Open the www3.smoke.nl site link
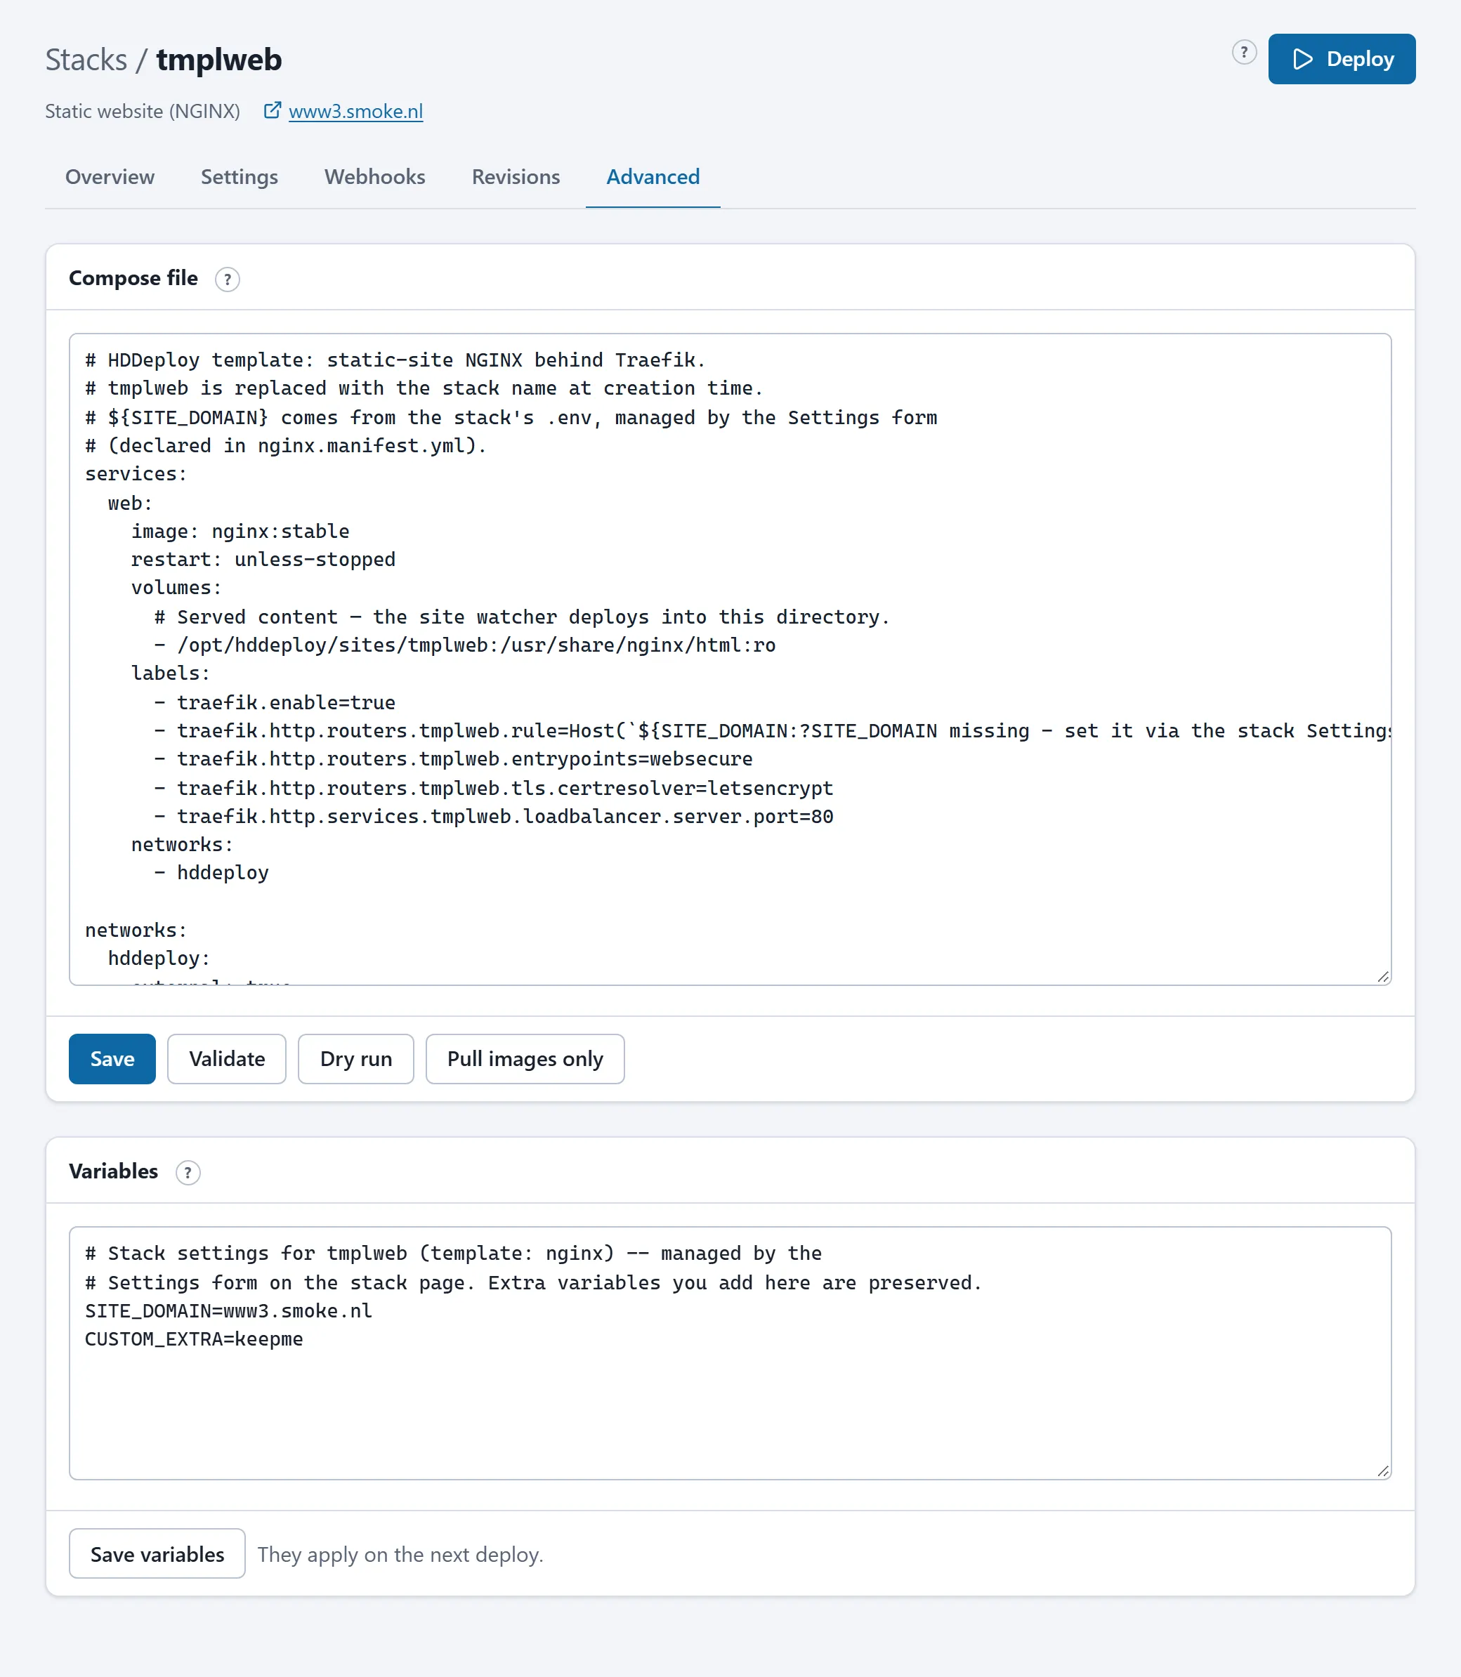1461x1677 pixels. coord(355,111)
